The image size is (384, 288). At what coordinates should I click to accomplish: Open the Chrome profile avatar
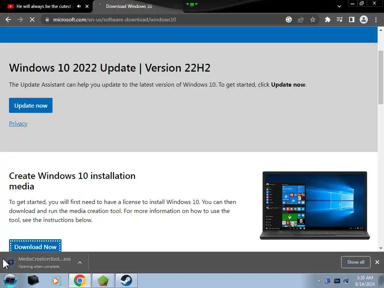pos(364,19)
